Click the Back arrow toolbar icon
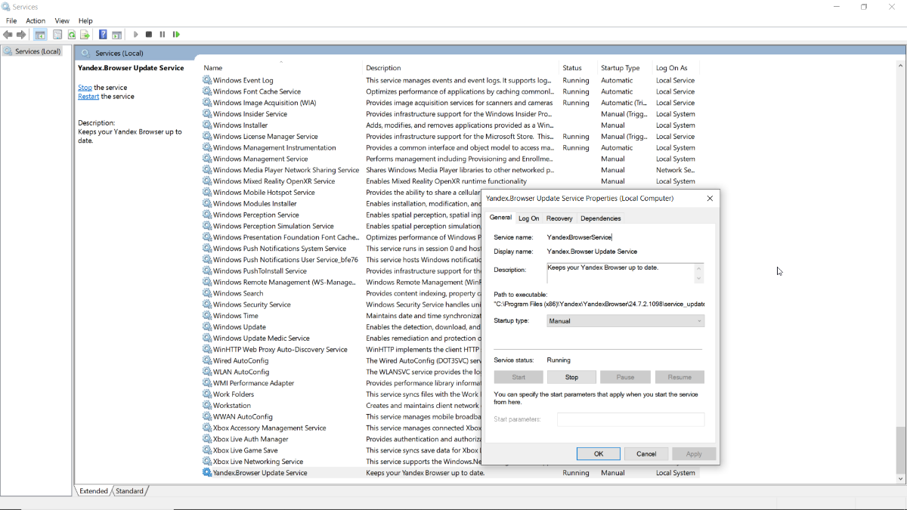This screenshot has height=510, width=907. 8,35
